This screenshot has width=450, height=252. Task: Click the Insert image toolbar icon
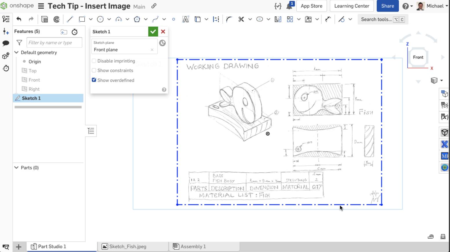coord(308,19)
